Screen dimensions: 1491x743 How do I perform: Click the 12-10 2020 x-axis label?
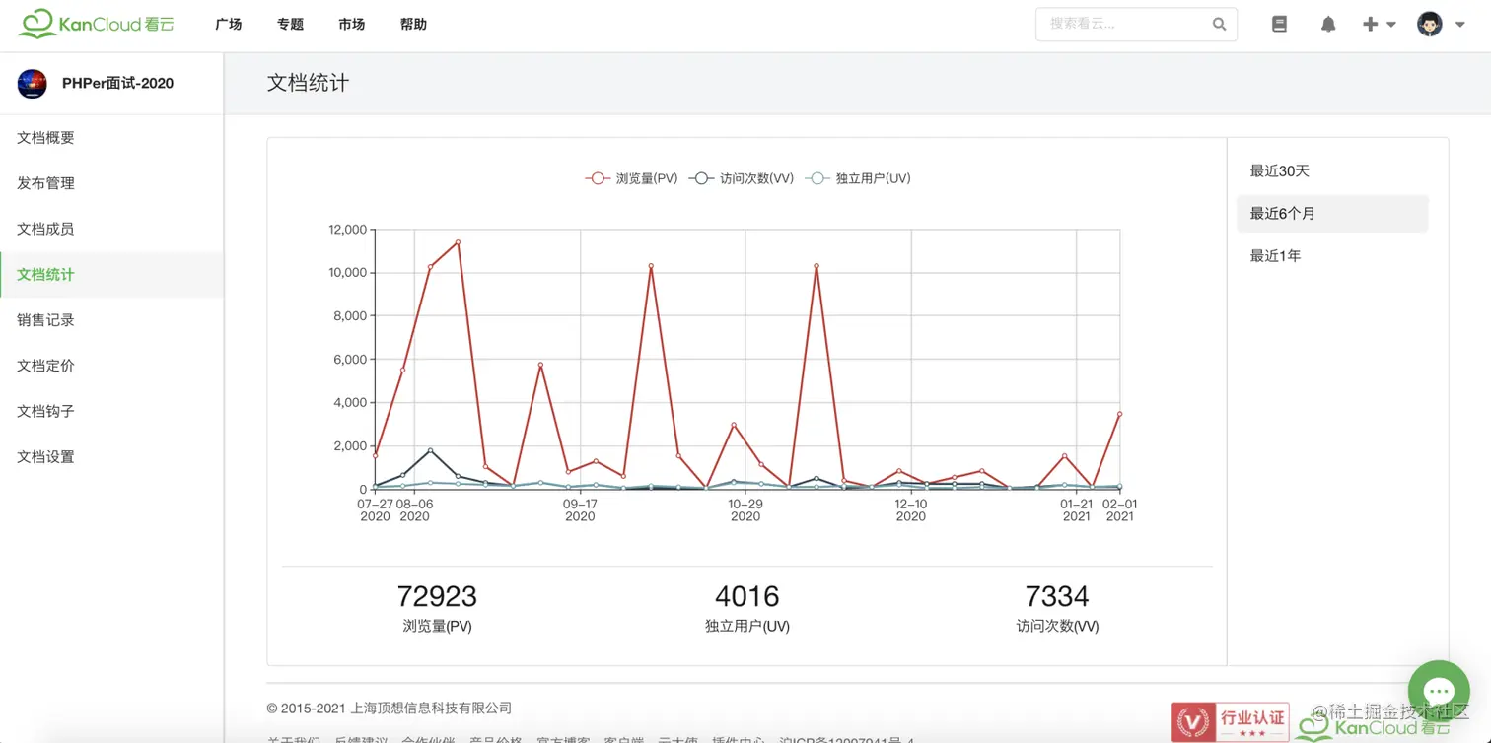coord(910,509)
